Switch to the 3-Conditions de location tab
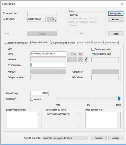Viewport: 126px width, 145px height. pyautogui.click(x=63, y=43)
